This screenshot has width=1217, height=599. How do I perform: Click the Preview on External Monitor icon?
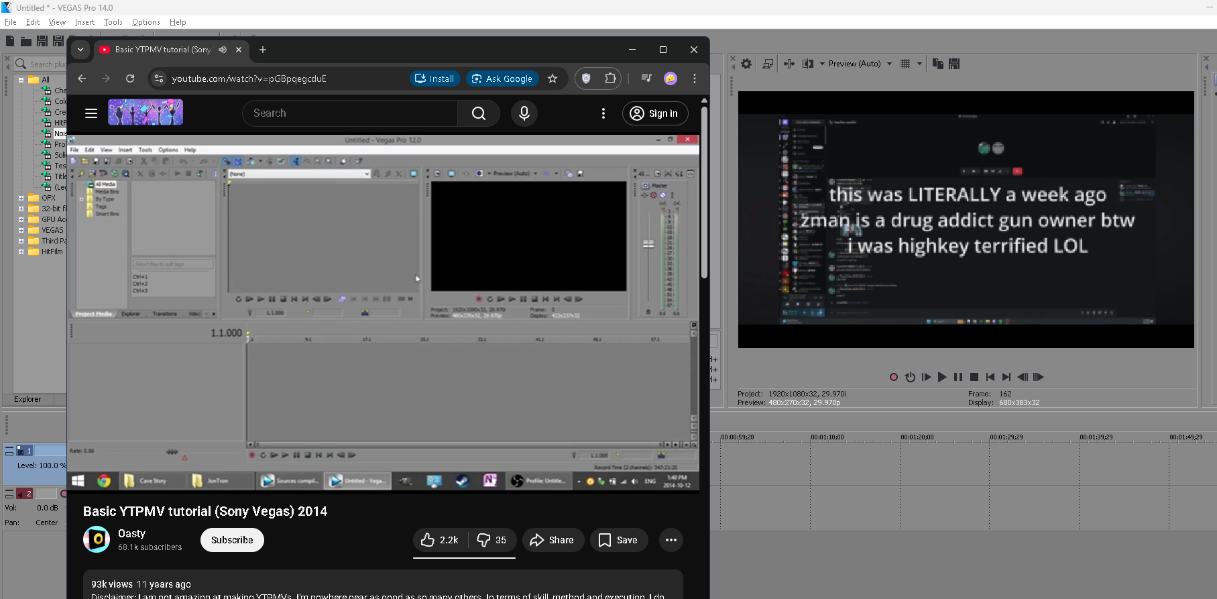[768, 64]
